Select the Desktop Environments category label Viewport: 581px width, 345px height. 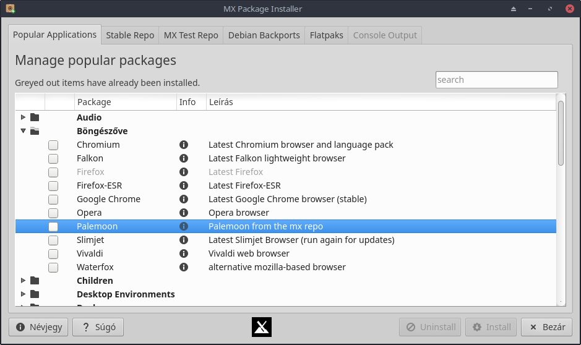(x=126, y=294)
